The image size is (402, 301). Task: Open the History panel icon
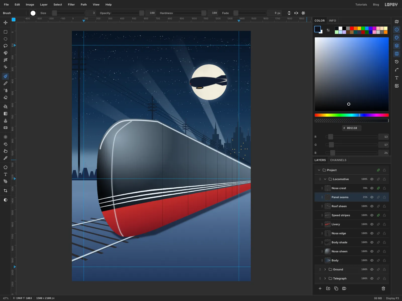click(397, 62)
